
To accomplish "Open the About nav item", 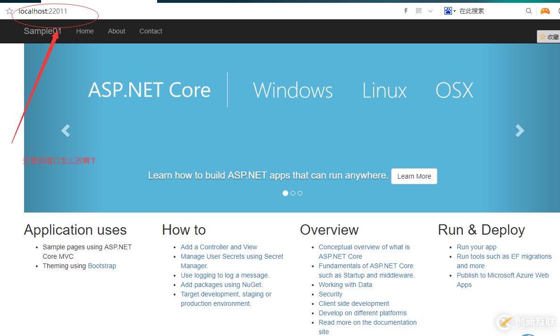I will click(117, 32).
